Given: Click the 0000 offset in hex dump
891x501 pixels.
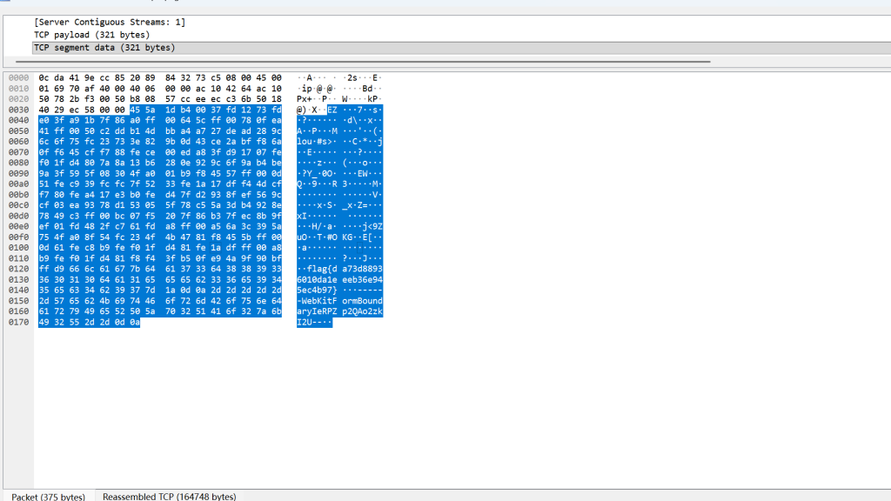Looking at the screenshot, I should pos(17,77).
